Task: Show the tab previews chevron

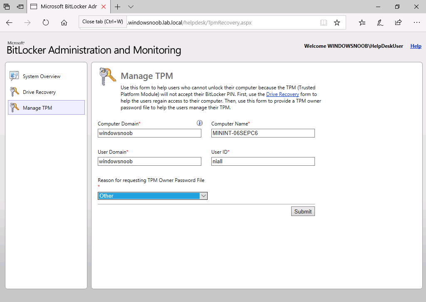Action: tap(131, 7)
